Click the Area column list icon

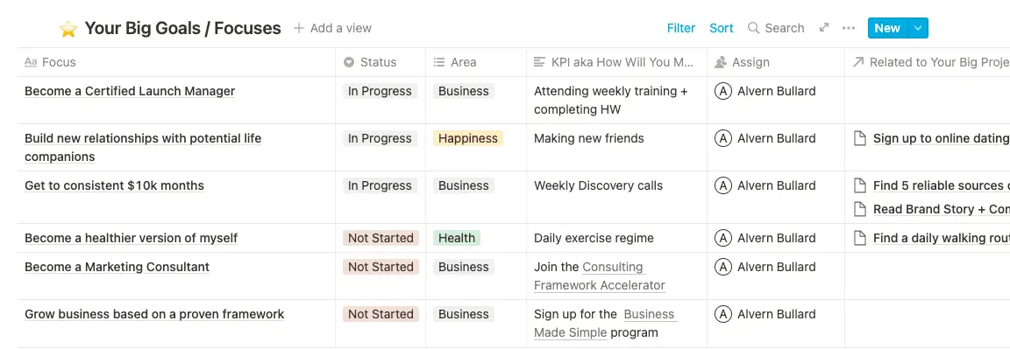click(439, 62)
